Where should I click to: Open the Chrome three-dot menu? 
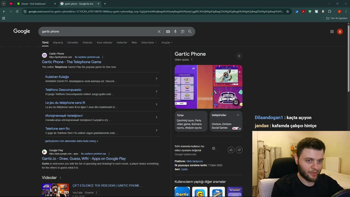click(x=346, y=11)
